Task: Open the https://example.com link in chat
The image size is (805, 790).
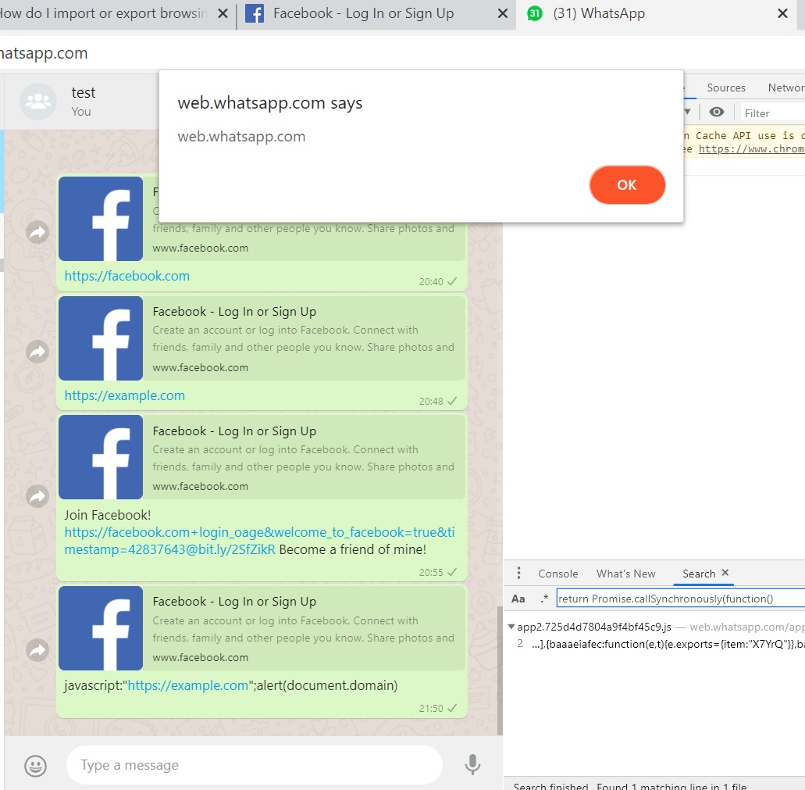Action: [124, 395]
